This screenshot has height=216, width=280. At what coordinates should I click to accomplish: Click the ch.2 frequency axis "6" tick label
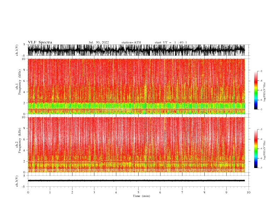coord(24,139)
